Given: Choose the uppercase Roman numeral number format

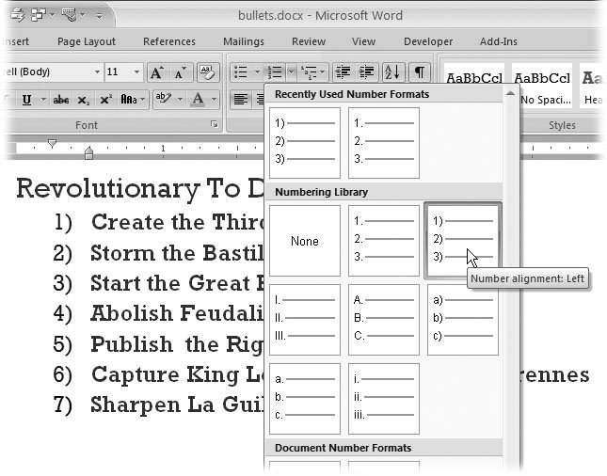Looking at the screenshot, I should pyautogui.click(x=305, y=320).
